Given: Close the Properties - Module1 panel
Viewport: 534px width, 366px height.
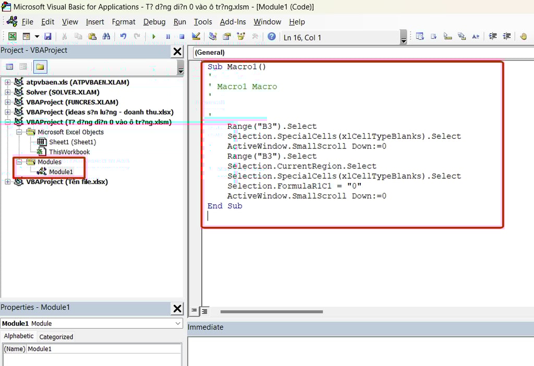Looking at the screenshot, I should 177,309.
